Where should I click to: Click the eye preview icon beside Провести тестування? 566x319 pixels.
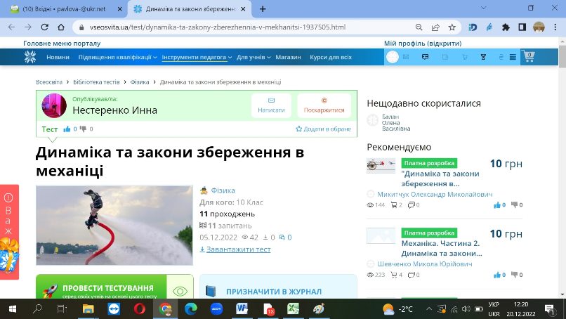(x=180, y=291)
